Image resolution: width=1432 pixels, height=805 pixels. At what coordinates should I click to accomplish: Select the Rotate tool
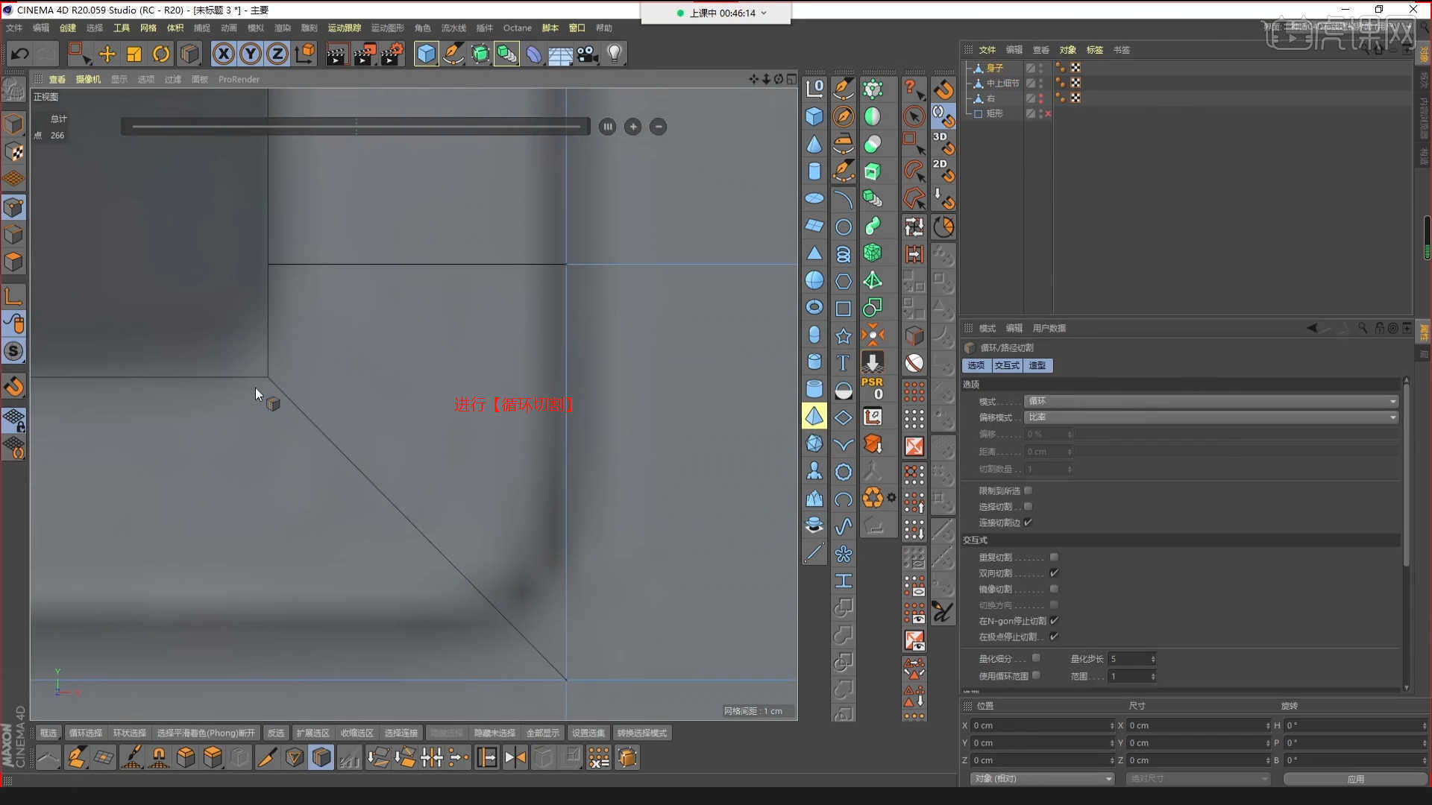tap(161, 54)
